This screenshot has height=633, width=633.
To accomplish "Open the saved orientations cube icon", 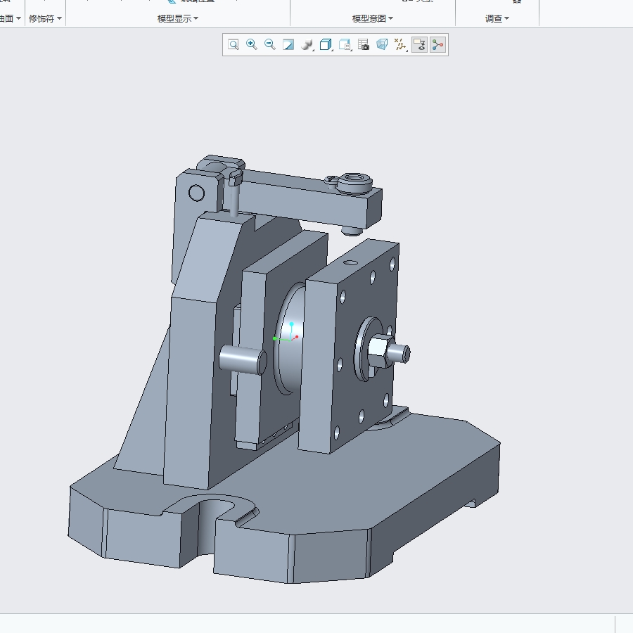I will (326, 45).
